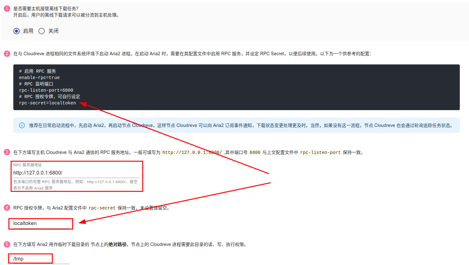Click the info icon in the blue notice
The image size is (469, 265).
click(22, 125)
